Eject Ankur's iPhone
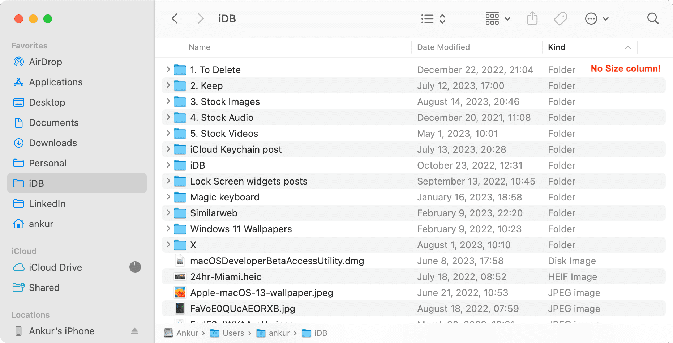This screenshot has height=343, width=673. click(x=135, y=331)
